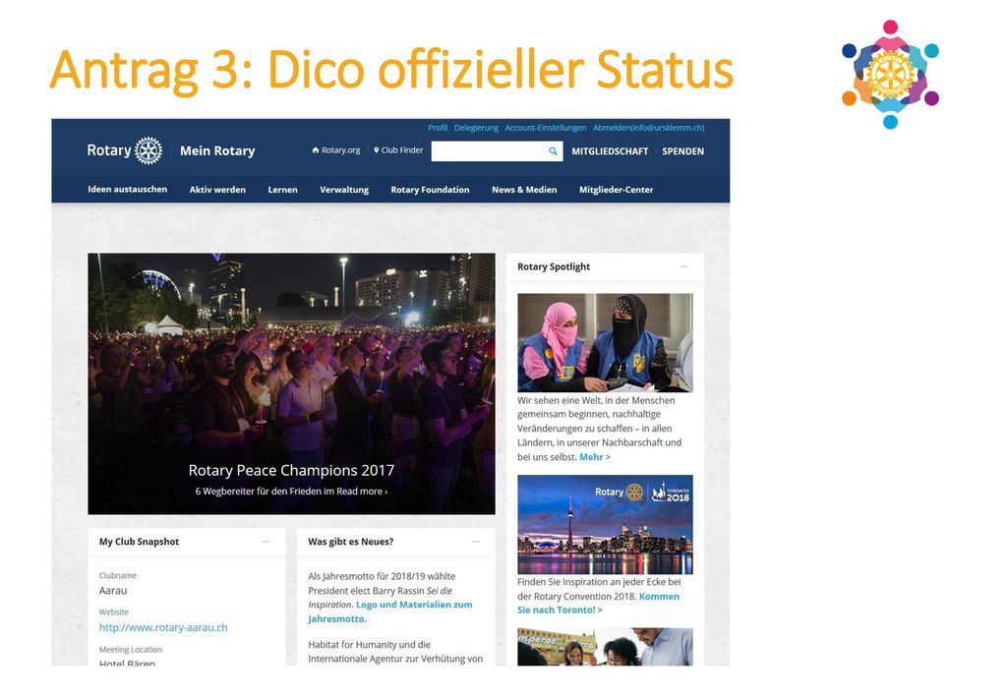This screenshot has height=697, width=1007.
Task: Click the slide title Antrag 3
Action: pos(391,70)
